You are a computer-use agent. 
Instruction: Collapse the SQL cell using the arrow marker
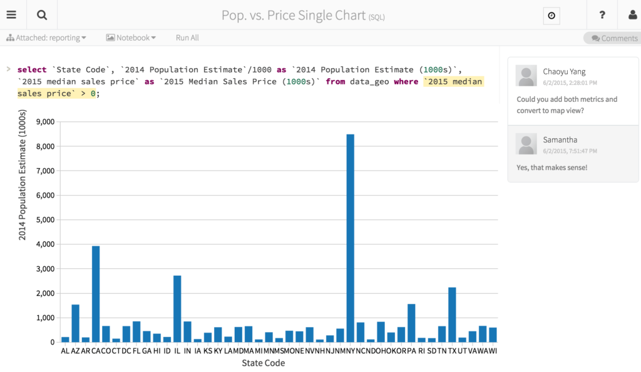8,69
